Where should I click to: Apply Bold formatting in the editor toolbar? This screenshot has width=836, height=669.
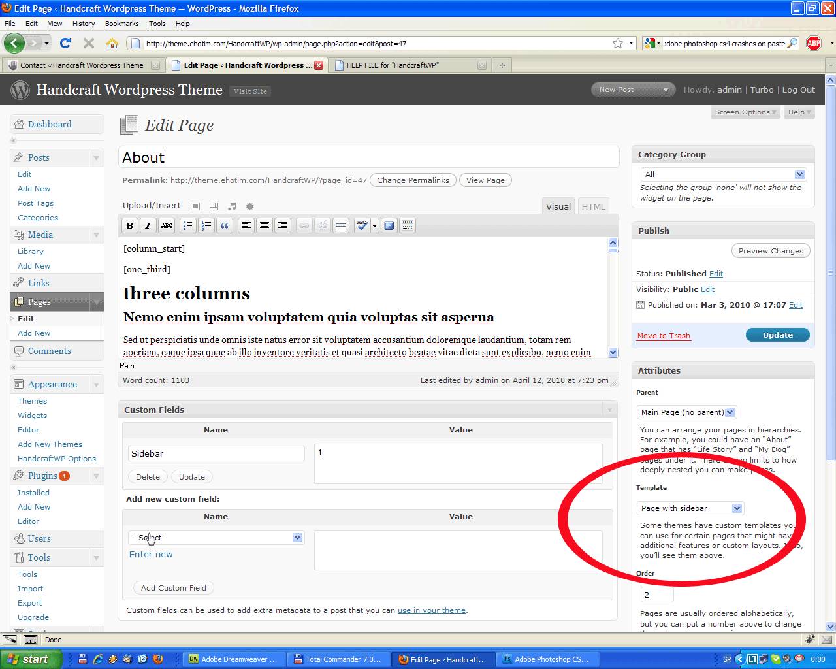129,225
